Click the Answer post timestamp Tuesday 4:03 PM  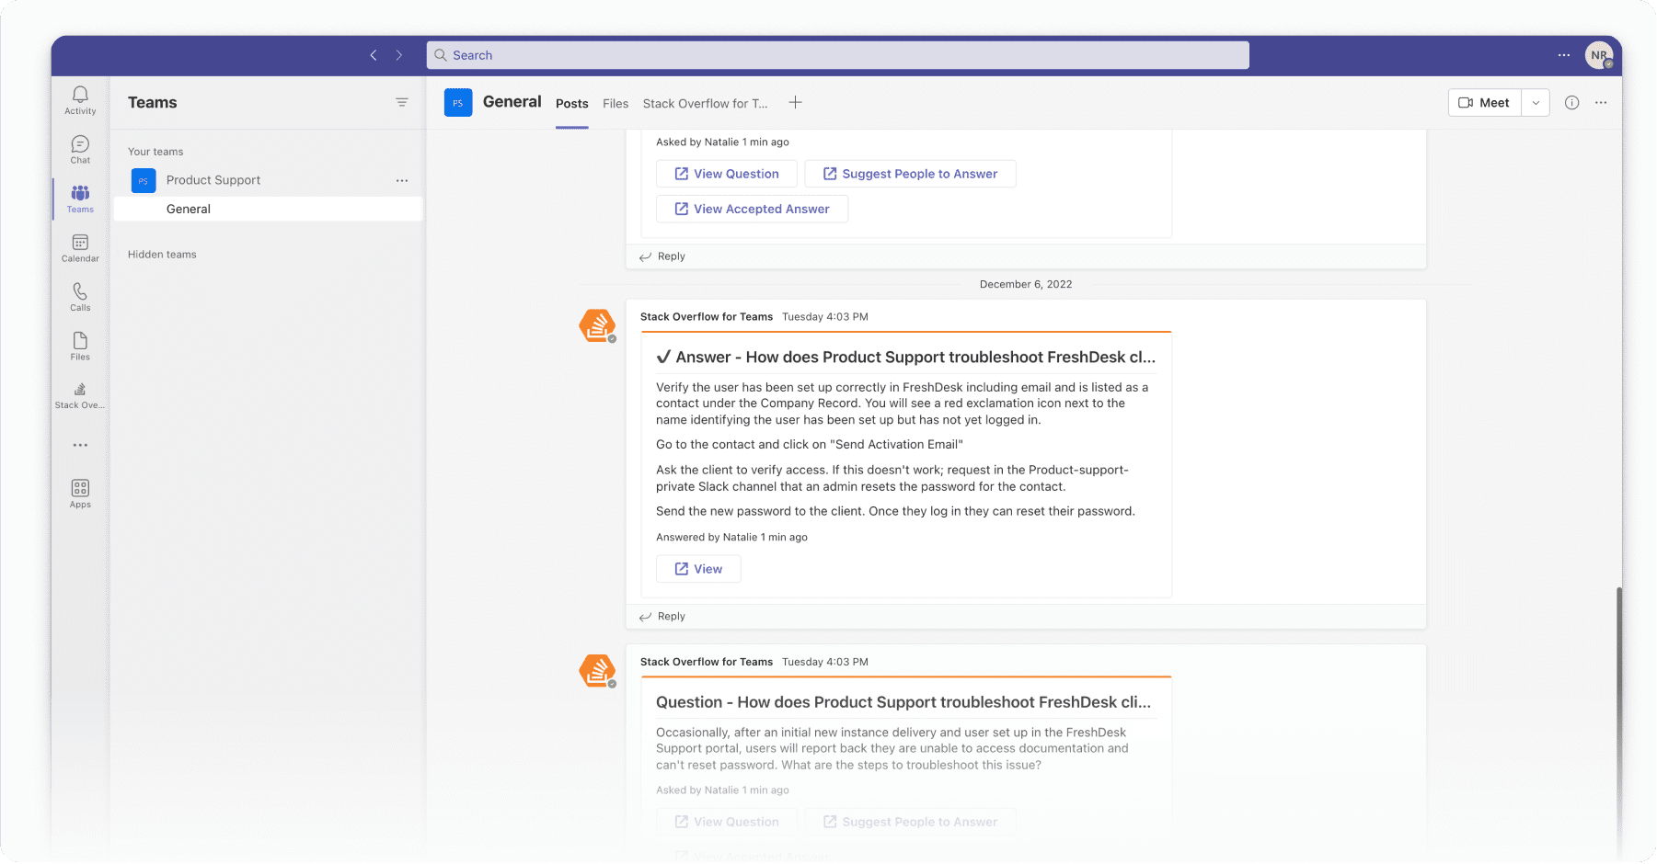(825, 317)
